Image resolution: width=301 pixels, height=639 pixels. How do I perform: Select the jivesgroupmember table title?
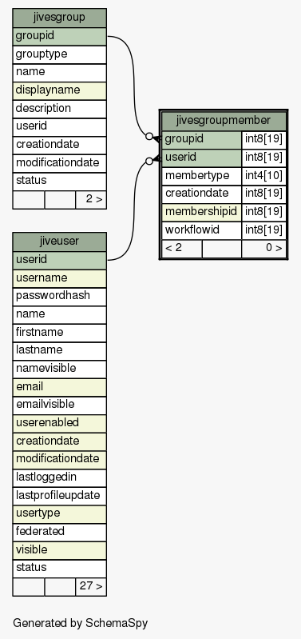(224, 121)
